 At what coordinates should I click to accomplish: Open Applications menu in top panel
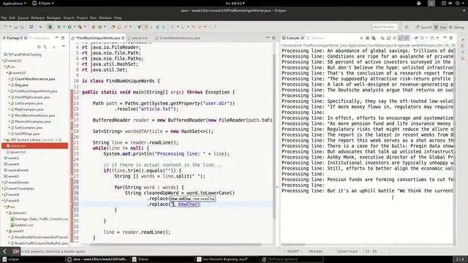tap(14, 3)
